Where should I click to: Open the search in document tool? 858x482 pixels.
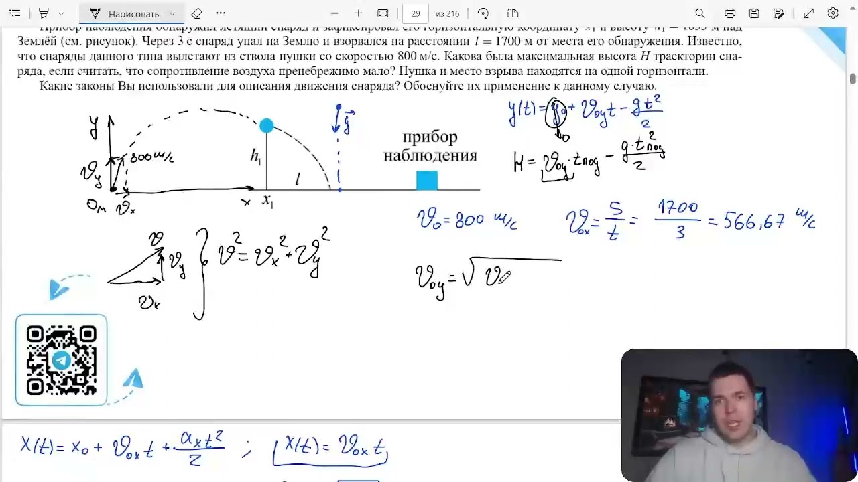700,13
